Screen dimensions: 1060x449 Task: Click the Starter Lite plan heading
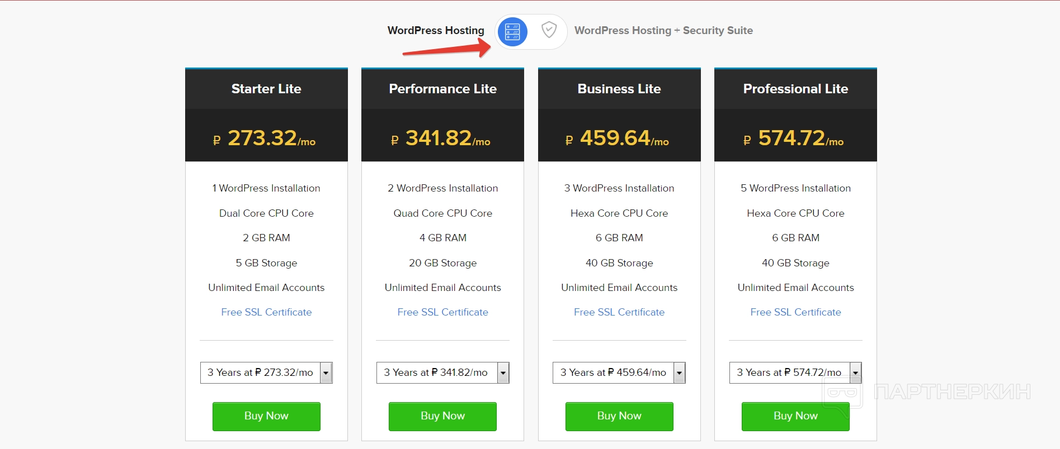coord(266,89)
